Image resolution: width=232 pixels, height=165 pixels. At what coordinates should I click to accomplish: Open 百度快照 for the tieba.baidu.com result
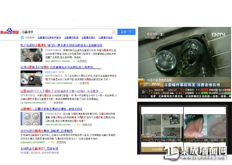(61, 142)
